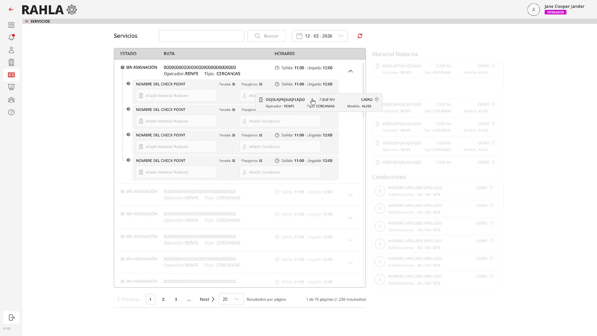Open the date dropdown showing 12 - 02 - 2026
Image resolution: width=597 pixels, height=336 pixels.
click(x=320, y=36)
